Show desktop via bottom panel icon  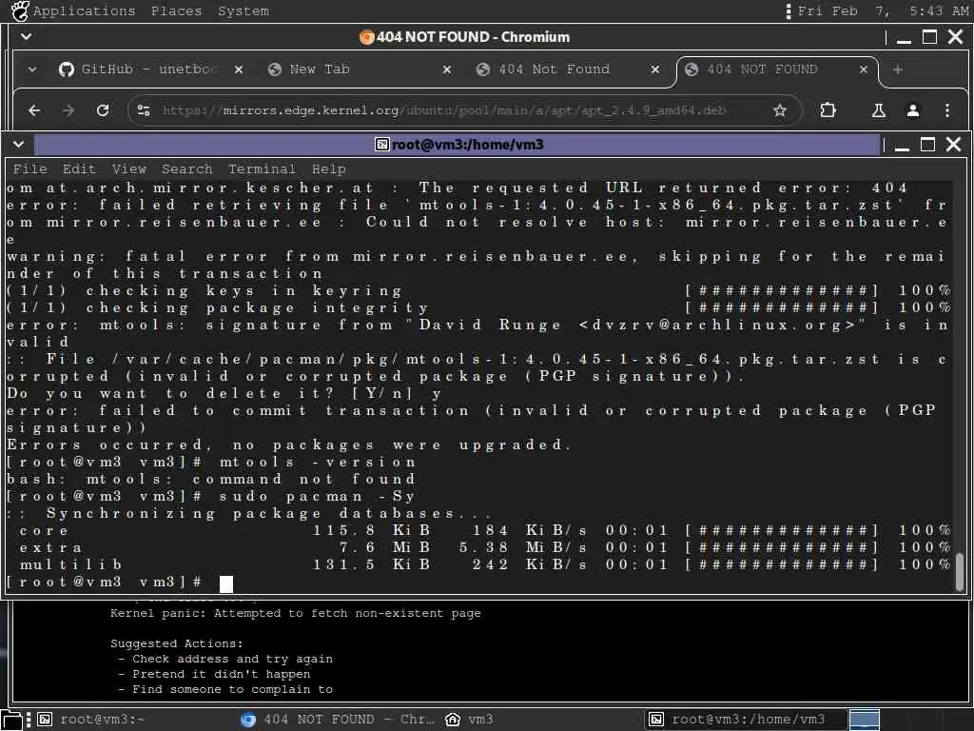tap(11, 720)
